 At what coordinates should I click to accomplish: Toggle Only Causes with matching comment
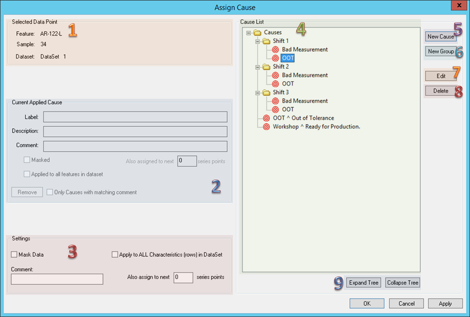click(x=50, y=192)
